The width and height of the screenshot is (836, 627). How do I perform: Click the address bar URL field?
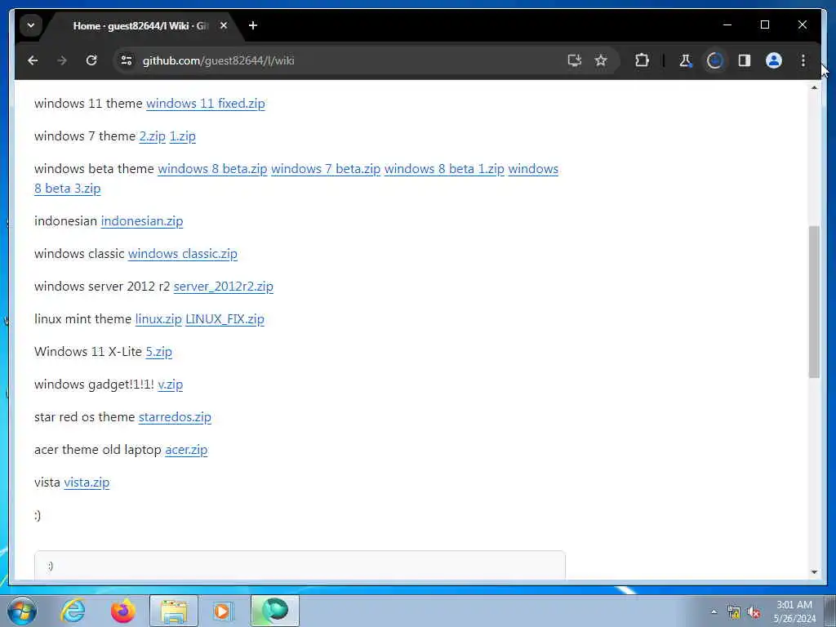[x=341, y=60]
